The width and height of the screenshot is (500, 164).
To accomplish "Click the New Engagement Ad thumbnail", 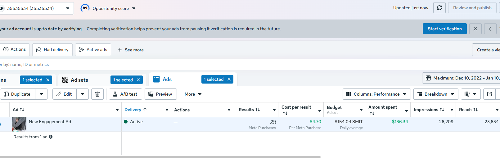I will click(19, 124).
